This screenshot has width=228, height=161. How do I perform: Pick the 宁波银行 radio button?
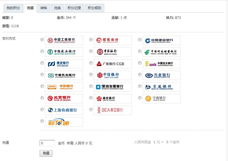[140, 98]
